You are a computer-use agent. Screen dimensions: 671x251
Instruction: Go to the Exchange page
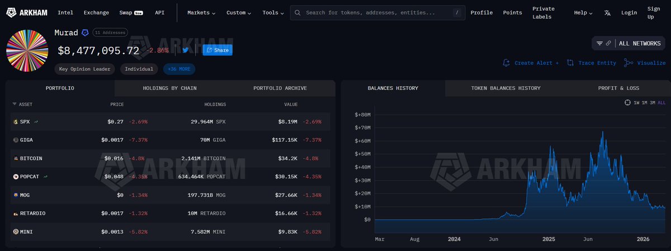click(x=96, y=12)
